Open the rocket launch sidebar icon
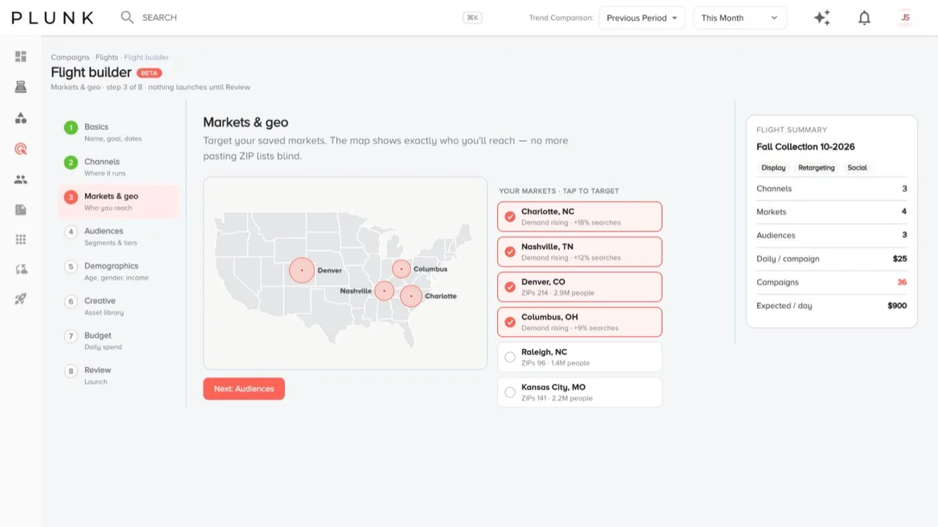 click(21, 299)
